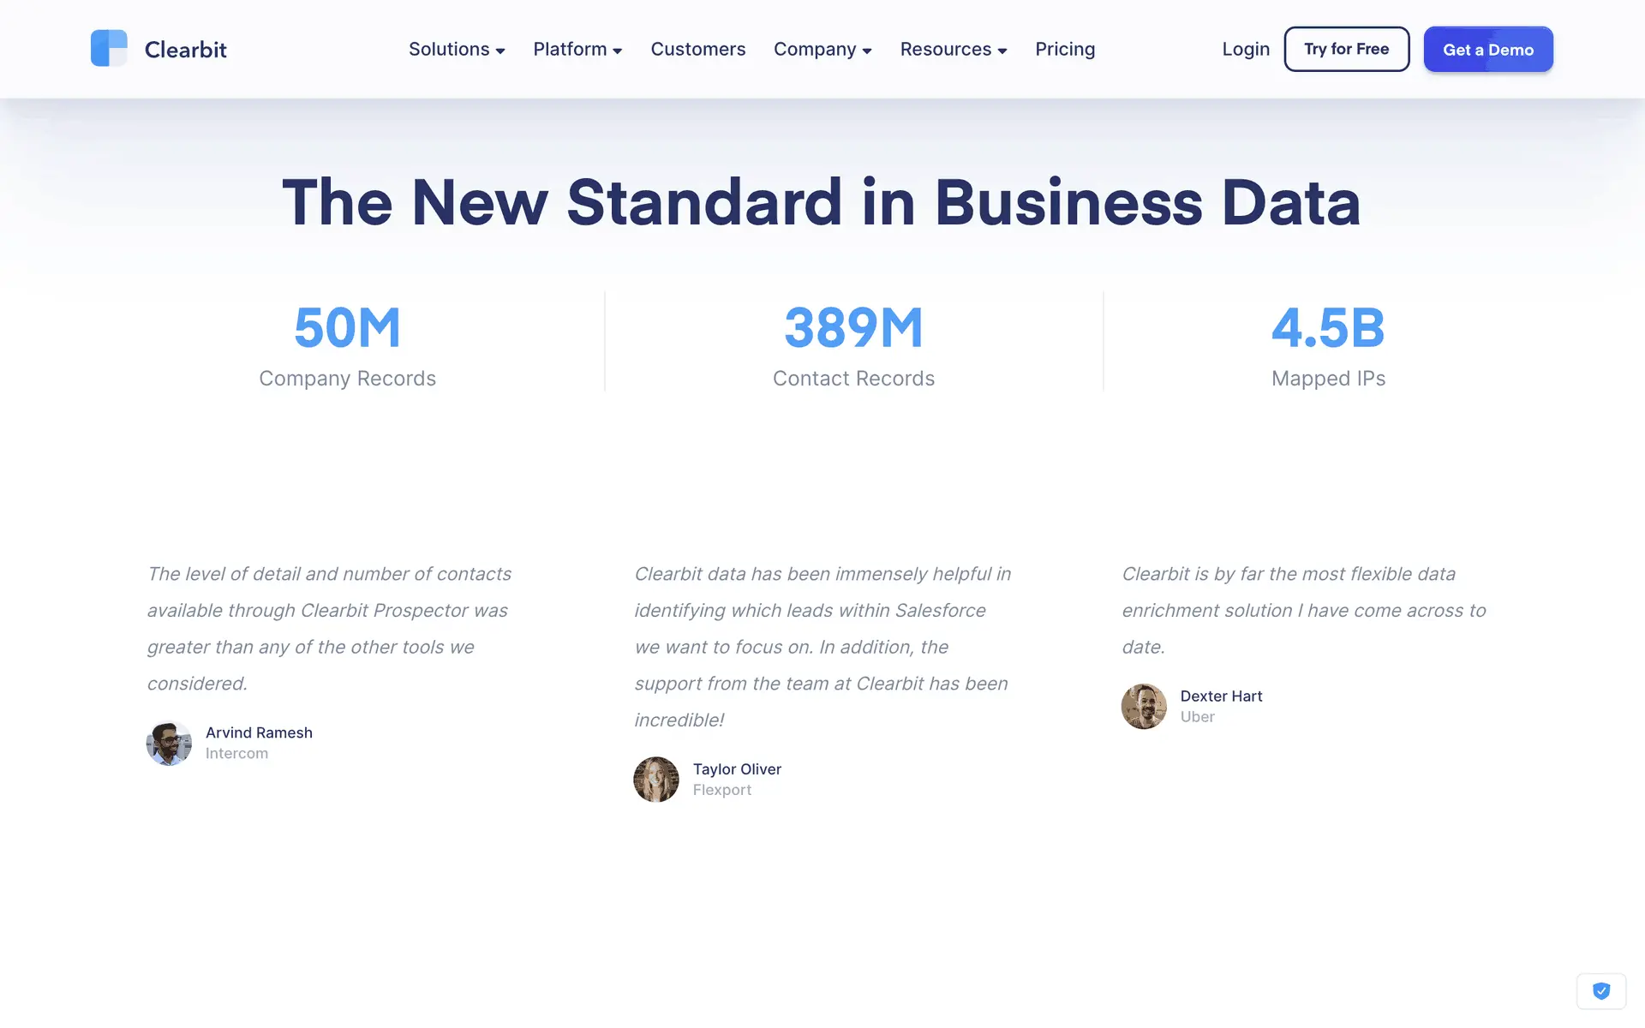The height and width of the screenshot is (1028, 1645).
Task: Click the 4.5B Mapped IPs stat
Action: (1328, 344)
